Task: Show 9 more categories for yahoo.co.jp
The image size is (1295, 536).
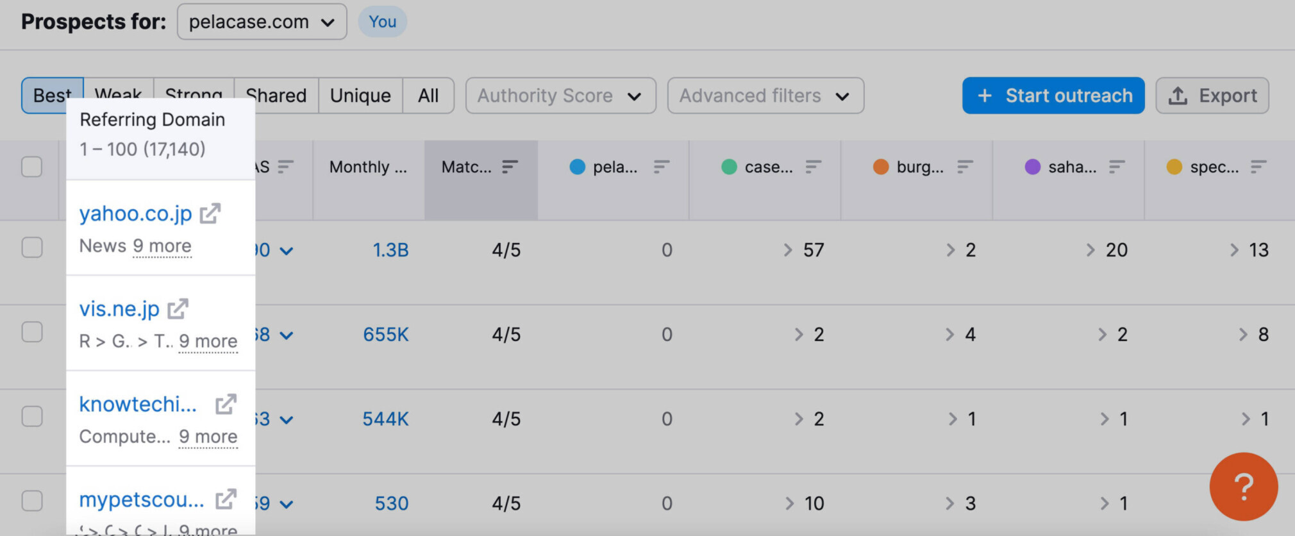Action: click(x=162, y=246)
